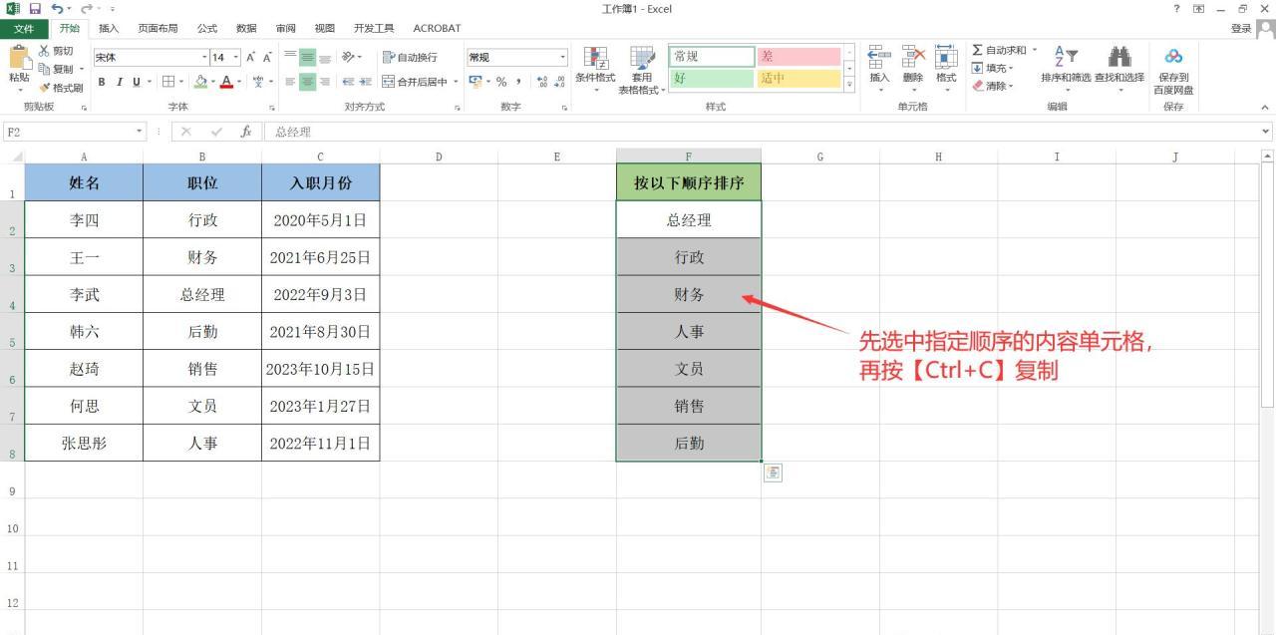Open the number format dropdown (常规)
This screenshot has height=635, width=1276.
click(x=562, y=58)
